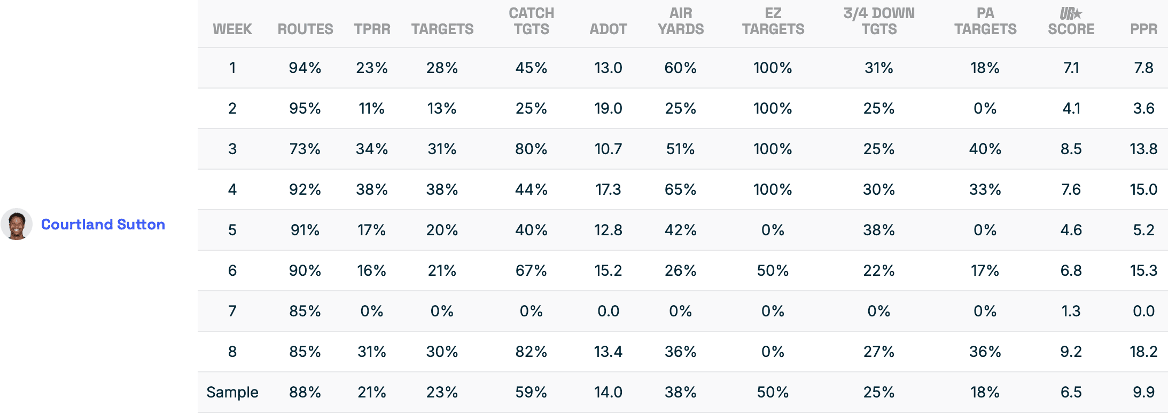Select the CATCH TGTS column header
The width and height of the screenshot is (1168, 414).
tap(532, 21)
